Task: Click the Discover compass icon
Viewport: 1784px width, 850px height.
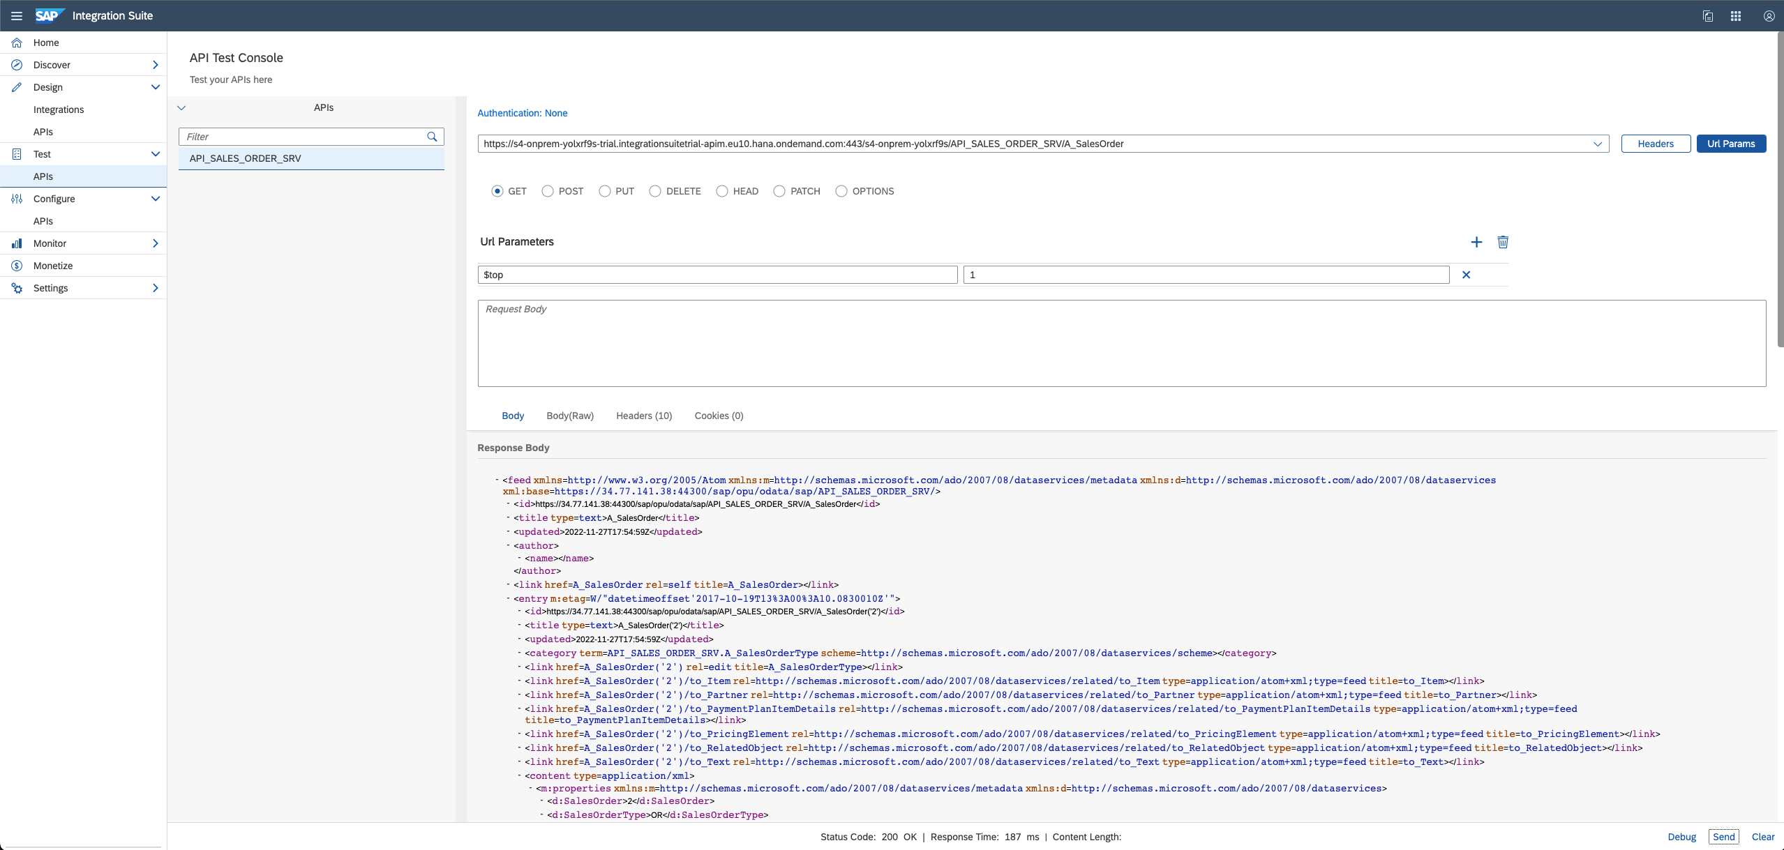Action: tap(17, 65)
